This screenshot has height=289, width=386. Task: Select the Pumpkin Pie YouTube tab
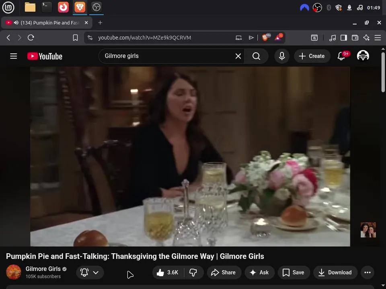click(x=47, y=22)
